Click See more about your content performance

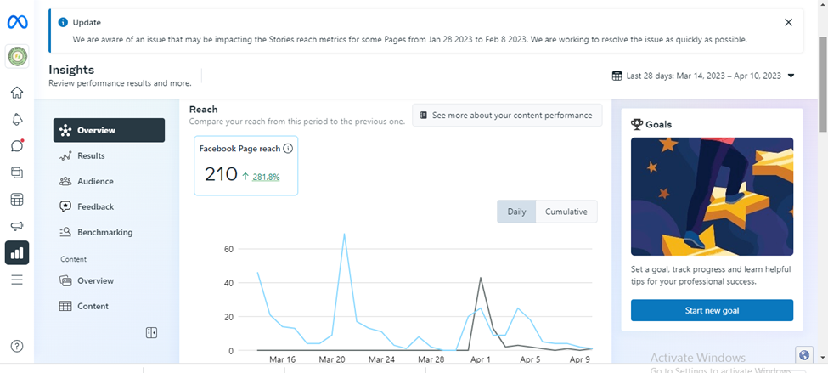(507, 116)
